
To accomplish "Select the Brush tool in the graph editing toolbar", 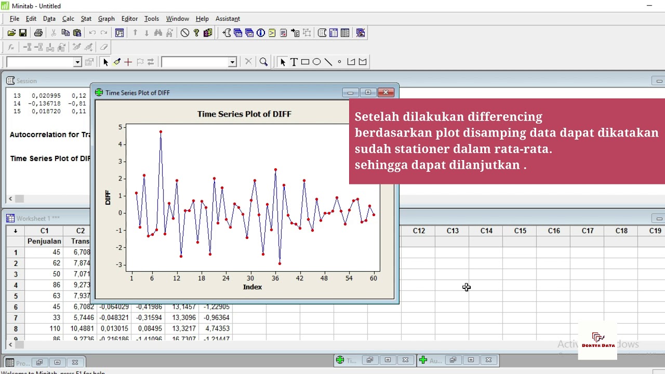I will pyautogui.click(x=117, y=62).
